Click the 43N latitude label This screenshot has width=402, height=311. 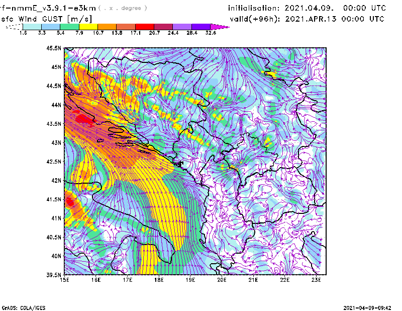pos(56,142)
